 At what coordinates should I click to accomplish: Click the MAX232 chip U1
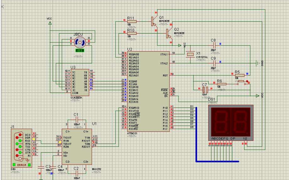coord(77,147)
